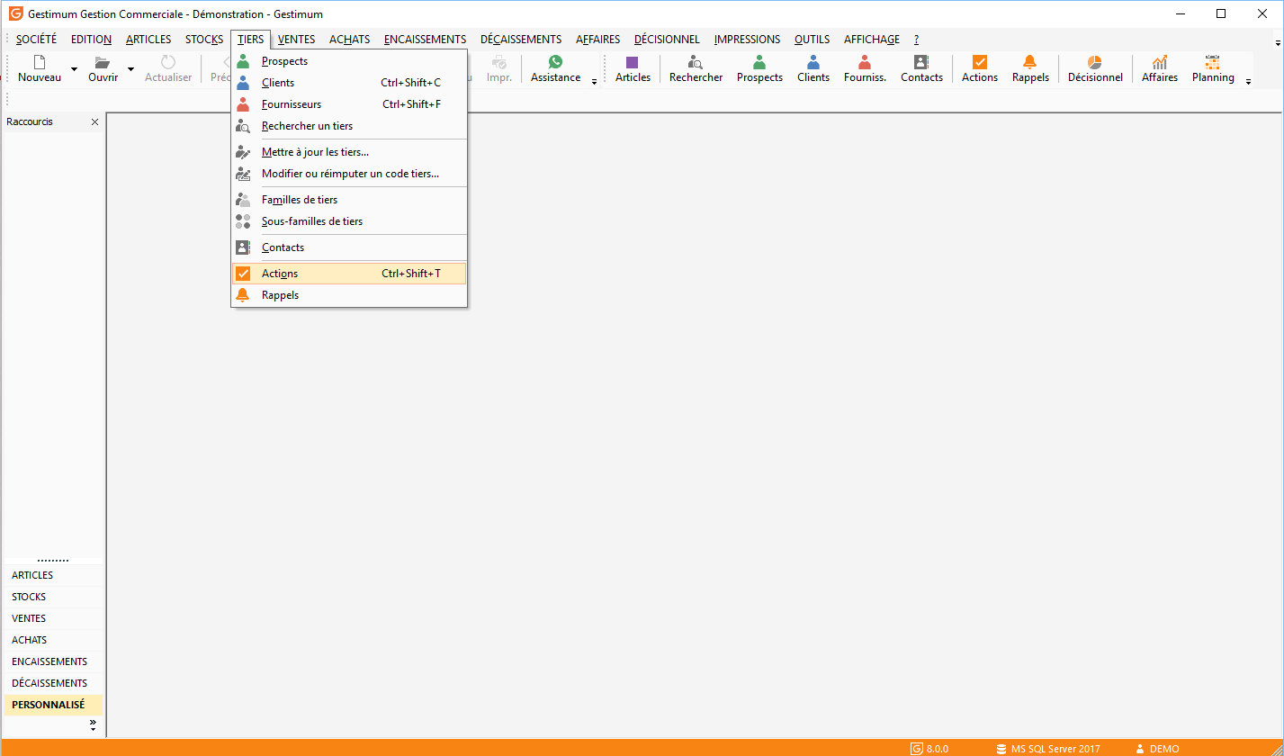Viewport: 1284px width, 756px height.
Task: Expand toolbar overflow arrow after Planning
Action: click(1248, 82)
